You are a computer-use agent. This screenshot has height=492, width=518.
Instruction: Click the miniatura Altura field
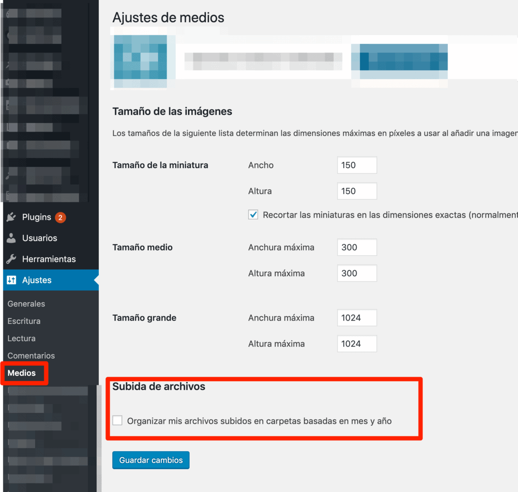357,191
